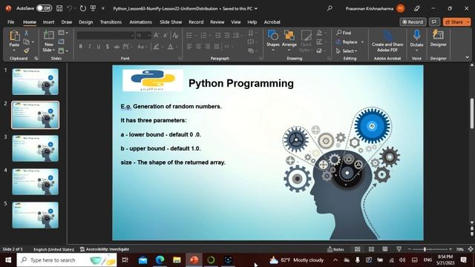Click the Save icon in title bar
Viewport: 475px width, 267px height.
tap(59, 8)
